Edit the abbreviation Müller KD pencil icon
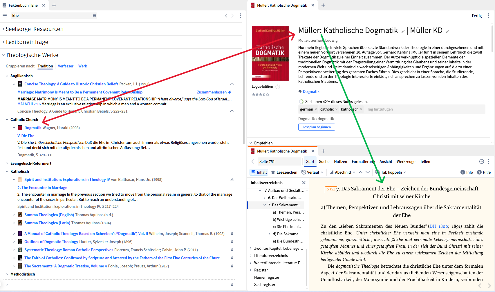This screenshot has height=292, width=495. [448, 31]
